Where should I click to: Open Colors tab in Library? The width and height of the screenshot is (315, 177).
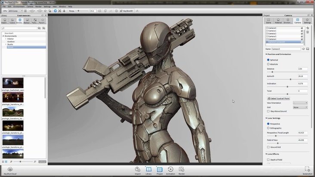pyautogui.click(x=12, y=21)
